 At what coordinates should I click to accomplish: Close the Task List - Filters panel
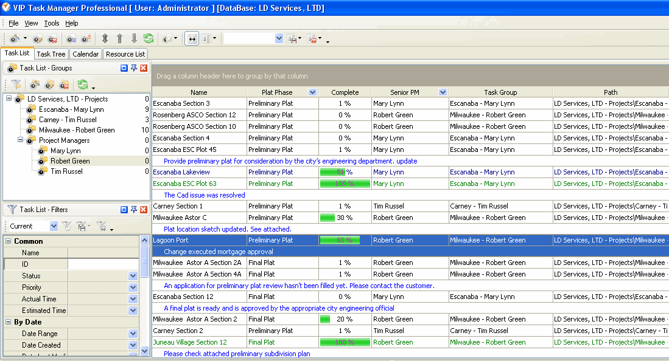click(144, 209)
